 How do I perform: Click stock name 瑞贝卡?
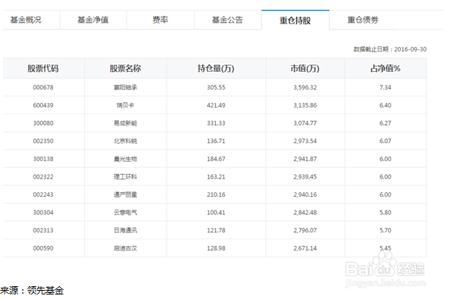pos(126,105)
